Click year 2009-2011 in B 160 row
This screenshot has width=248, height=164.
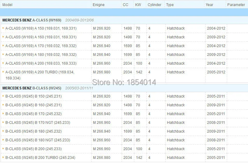tap(216, 105)
